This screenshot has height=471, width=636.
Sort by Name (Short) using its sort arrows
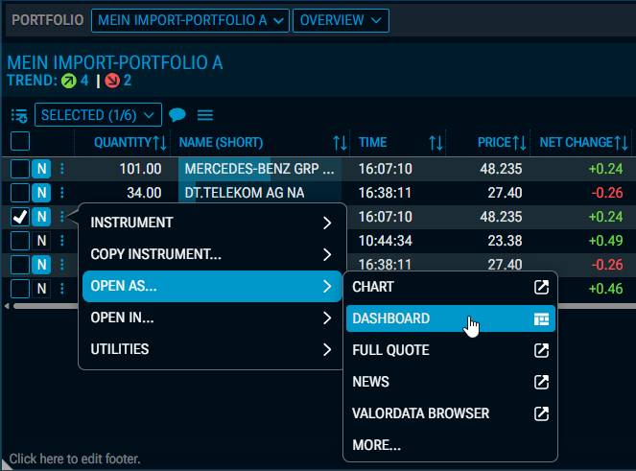pyautogui.click(x=340, y=143)
